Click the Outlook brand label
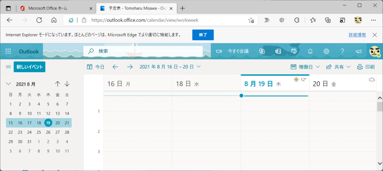Screen dimensions: 383x171 (29, 51)
